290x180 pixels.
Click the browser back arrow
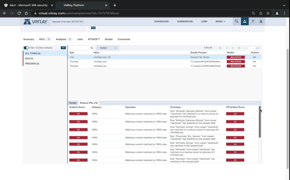click(x=5, y=13)
